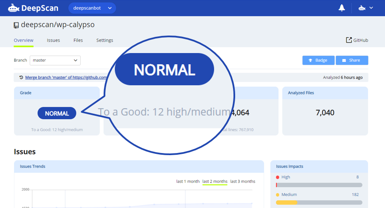This screenshot has width=385, height=208.
Task: Click the Medium issues progress bar
Action: [x=319, y=203]
